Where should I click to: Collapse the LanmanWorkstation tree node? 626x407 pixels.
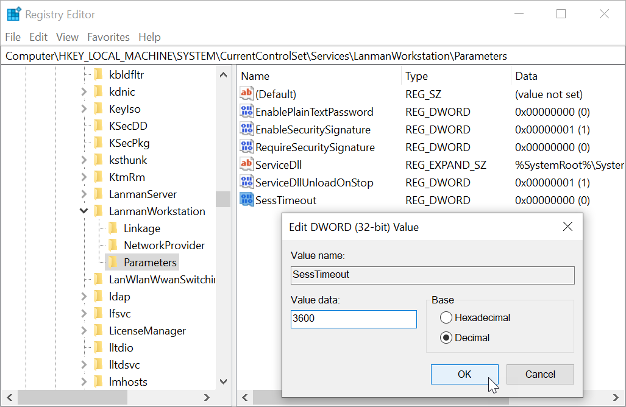coord(84,211)
